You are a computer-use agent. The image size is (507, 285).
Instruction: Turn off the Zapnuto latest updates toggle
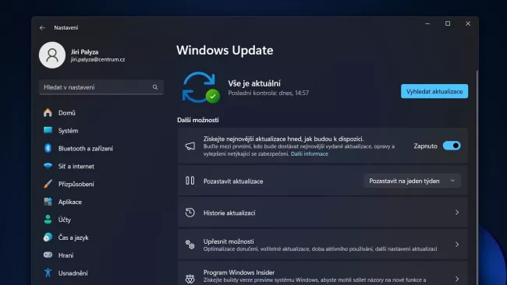coord(452,146)
